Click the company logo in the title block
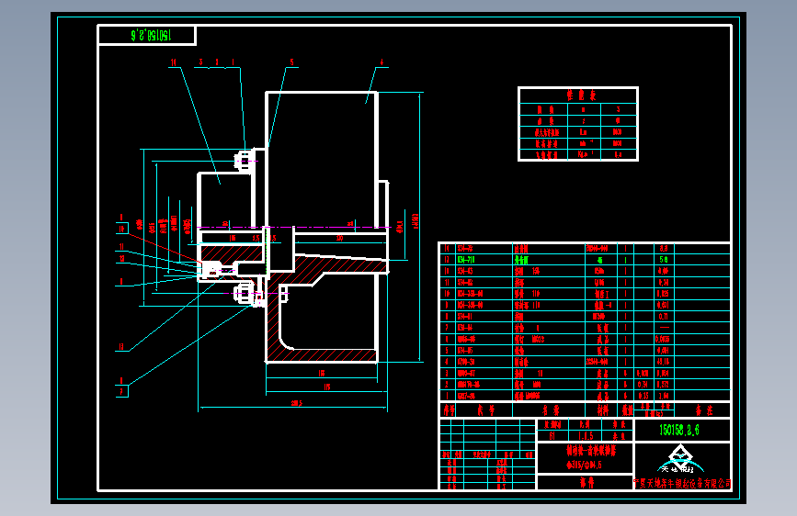 680,459
